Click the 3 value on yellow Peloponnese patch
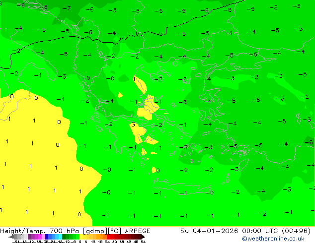This screenshot has width=315, height=243. [133, 124]
